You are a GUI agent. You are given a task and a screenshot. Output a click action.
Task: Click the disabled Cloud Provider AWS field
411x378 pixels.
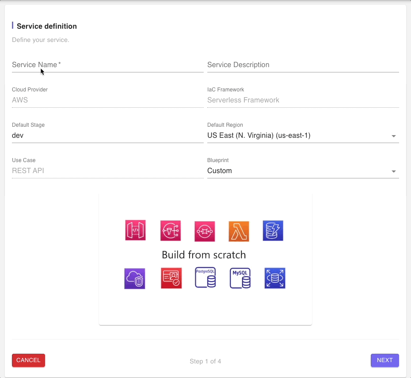click(x=108, y=100)
